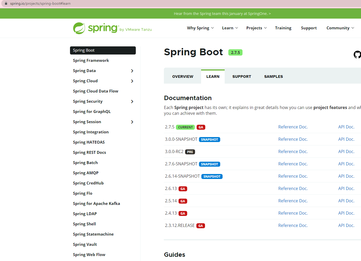Image resolution: width=361 pixels, height=261 pixels.
Task: Click the 2.3.12.RELEASE version label
Action: click(x=180, y=225)
